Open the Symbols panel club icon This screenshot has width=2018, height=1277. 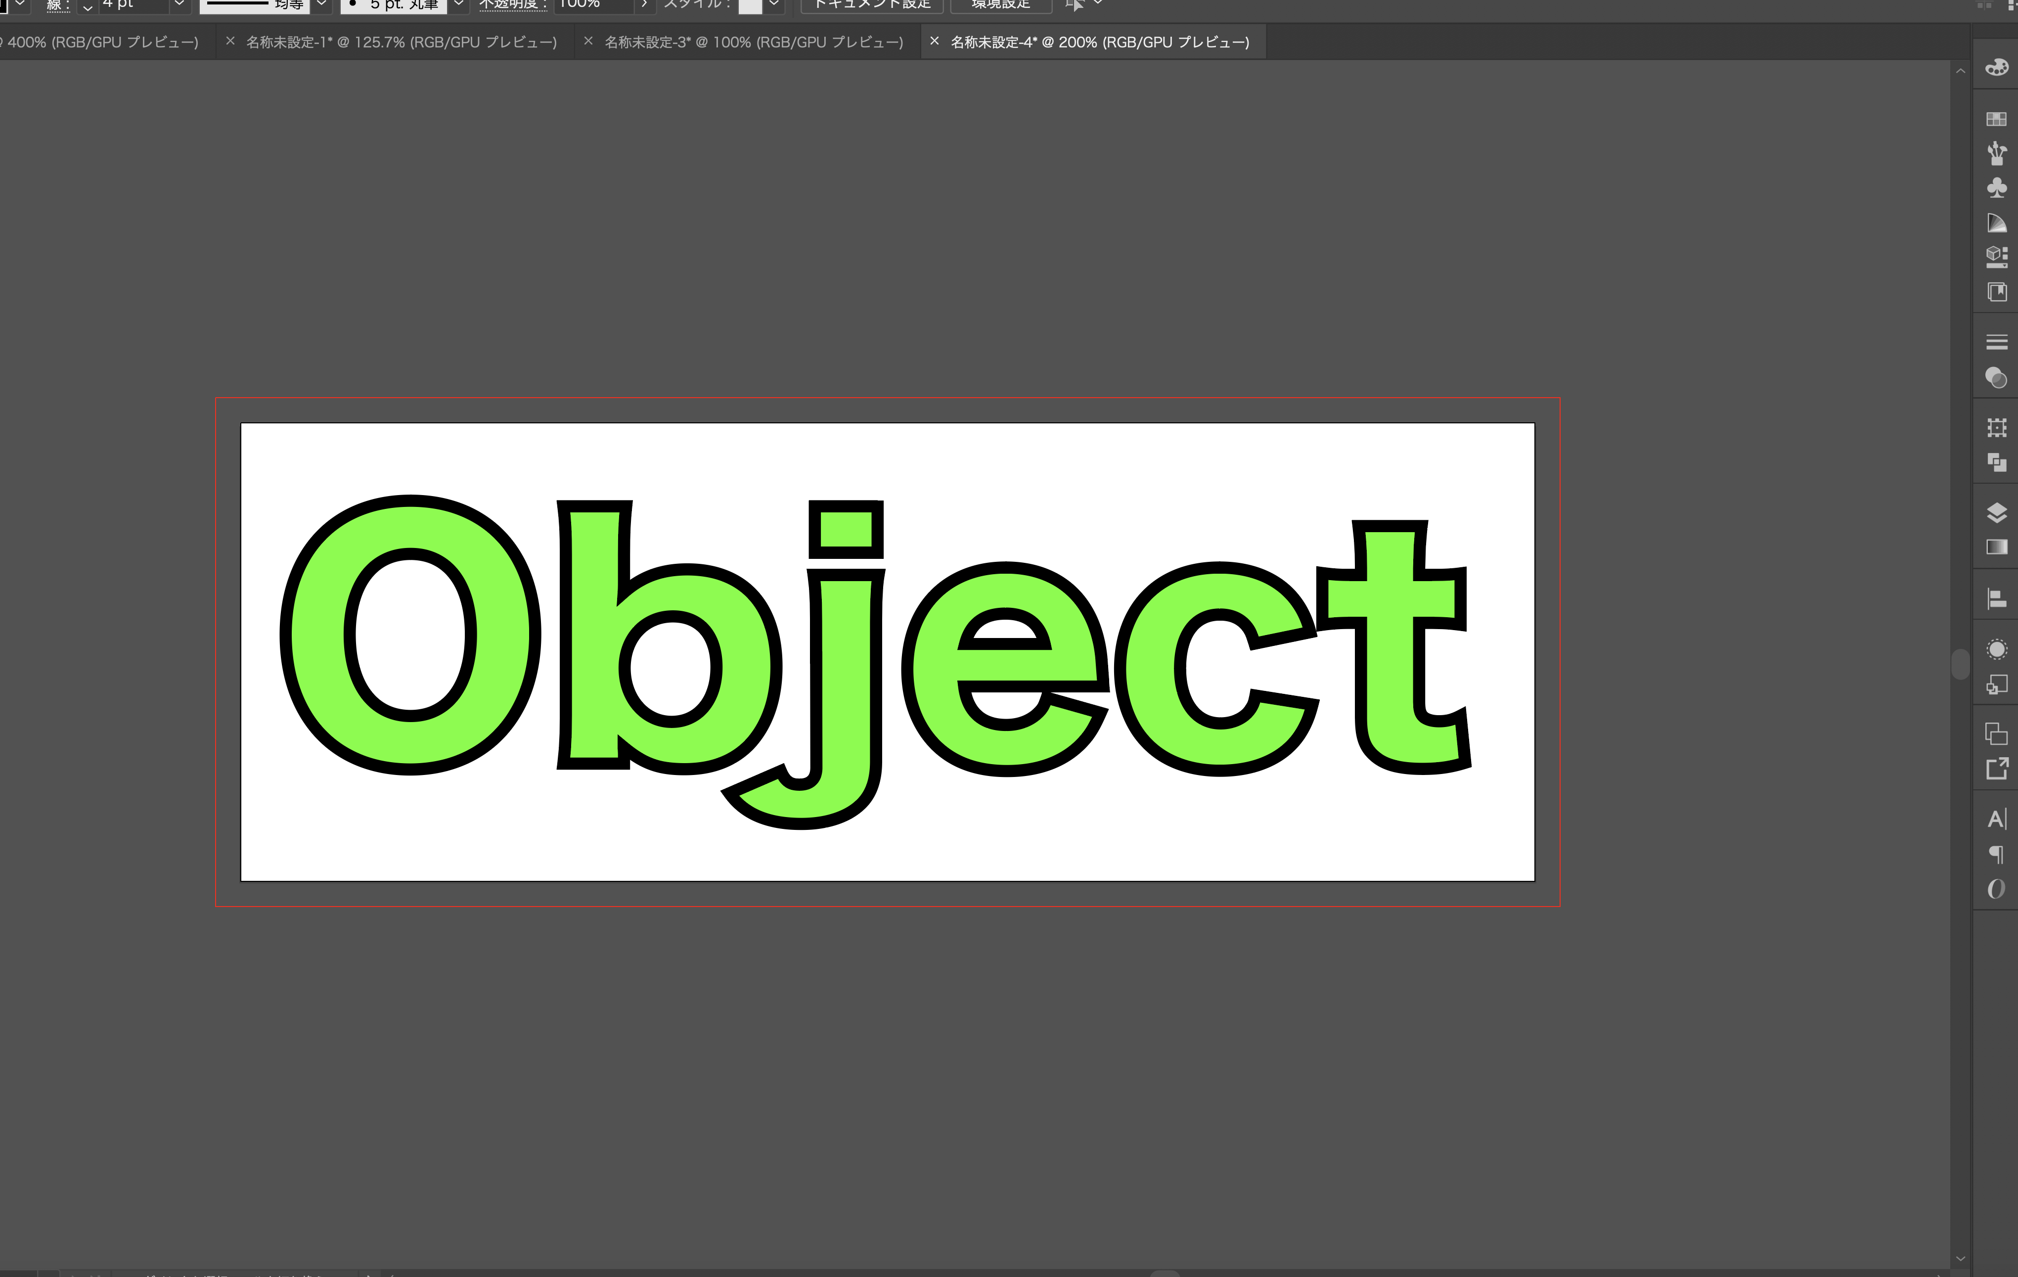pos(1996,188)
